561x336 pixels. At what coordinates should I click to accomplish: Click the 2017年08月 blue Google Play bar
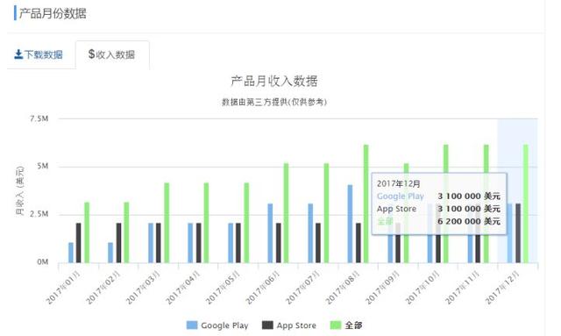350,224
